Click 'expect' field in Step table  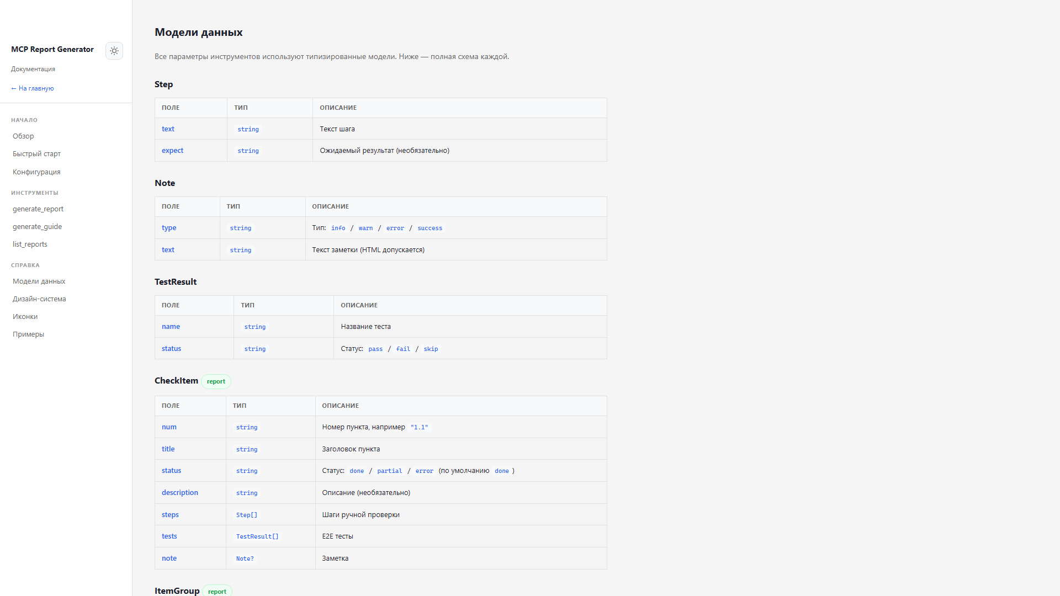click(172, 151)
